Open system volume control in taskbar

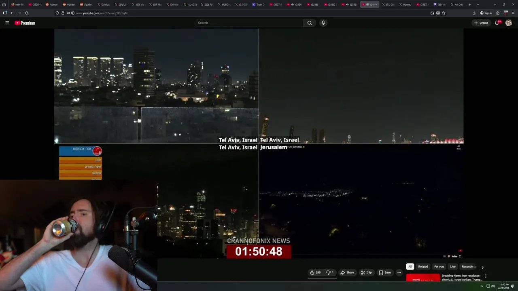[493, 286]
